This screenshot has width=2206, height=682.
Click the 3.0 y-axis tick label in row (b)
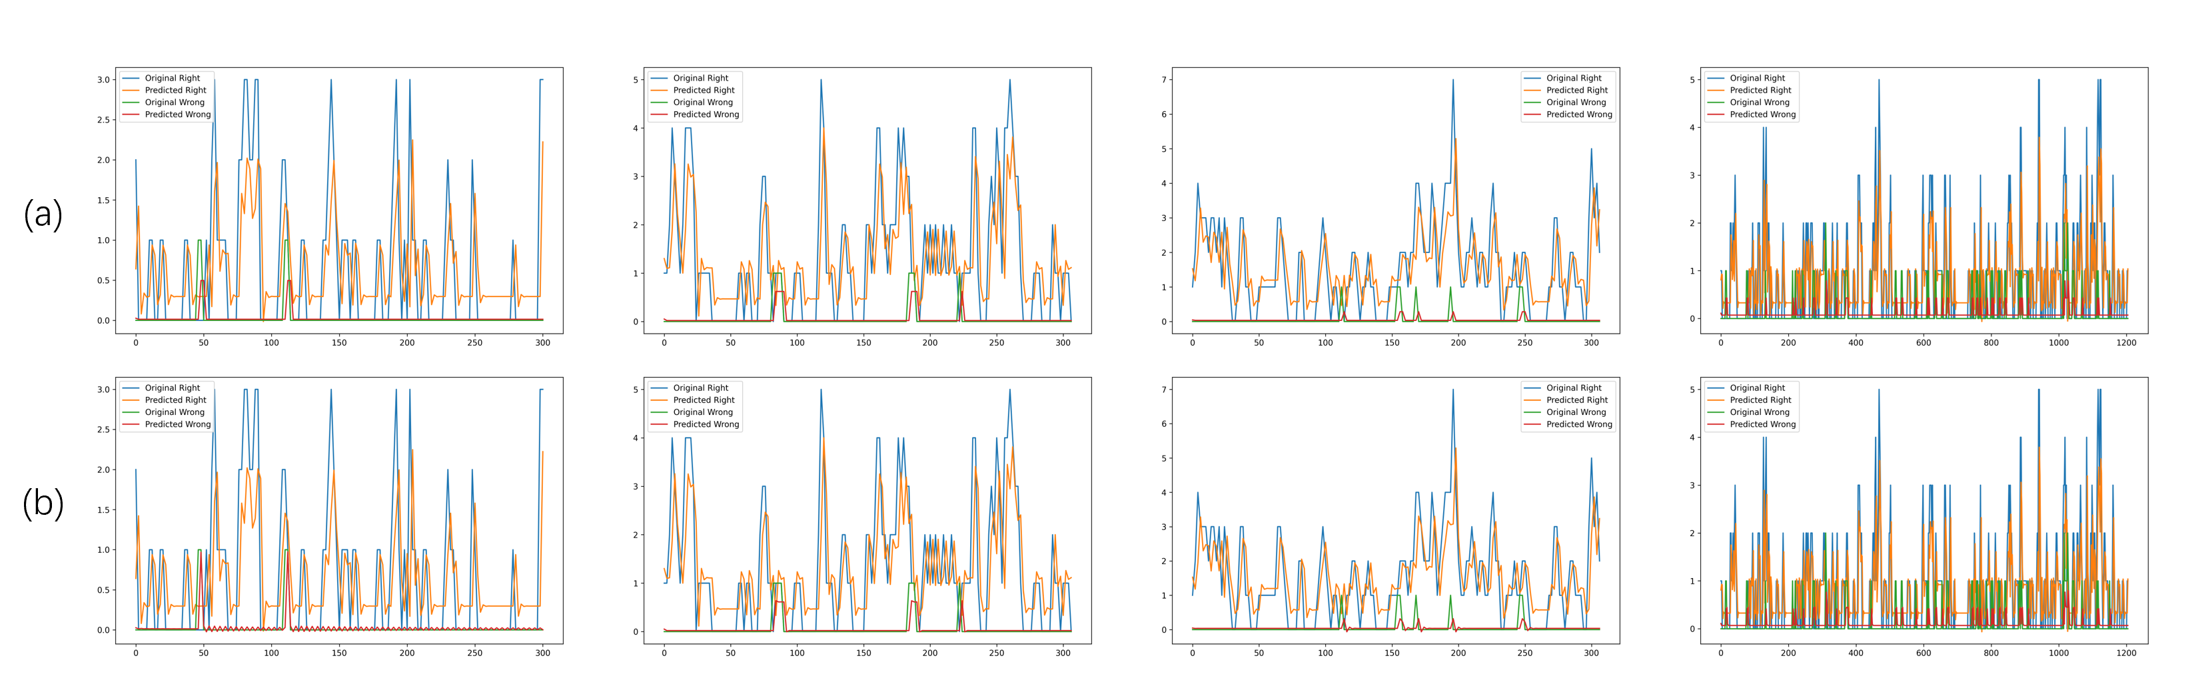(x=104, y=390)
